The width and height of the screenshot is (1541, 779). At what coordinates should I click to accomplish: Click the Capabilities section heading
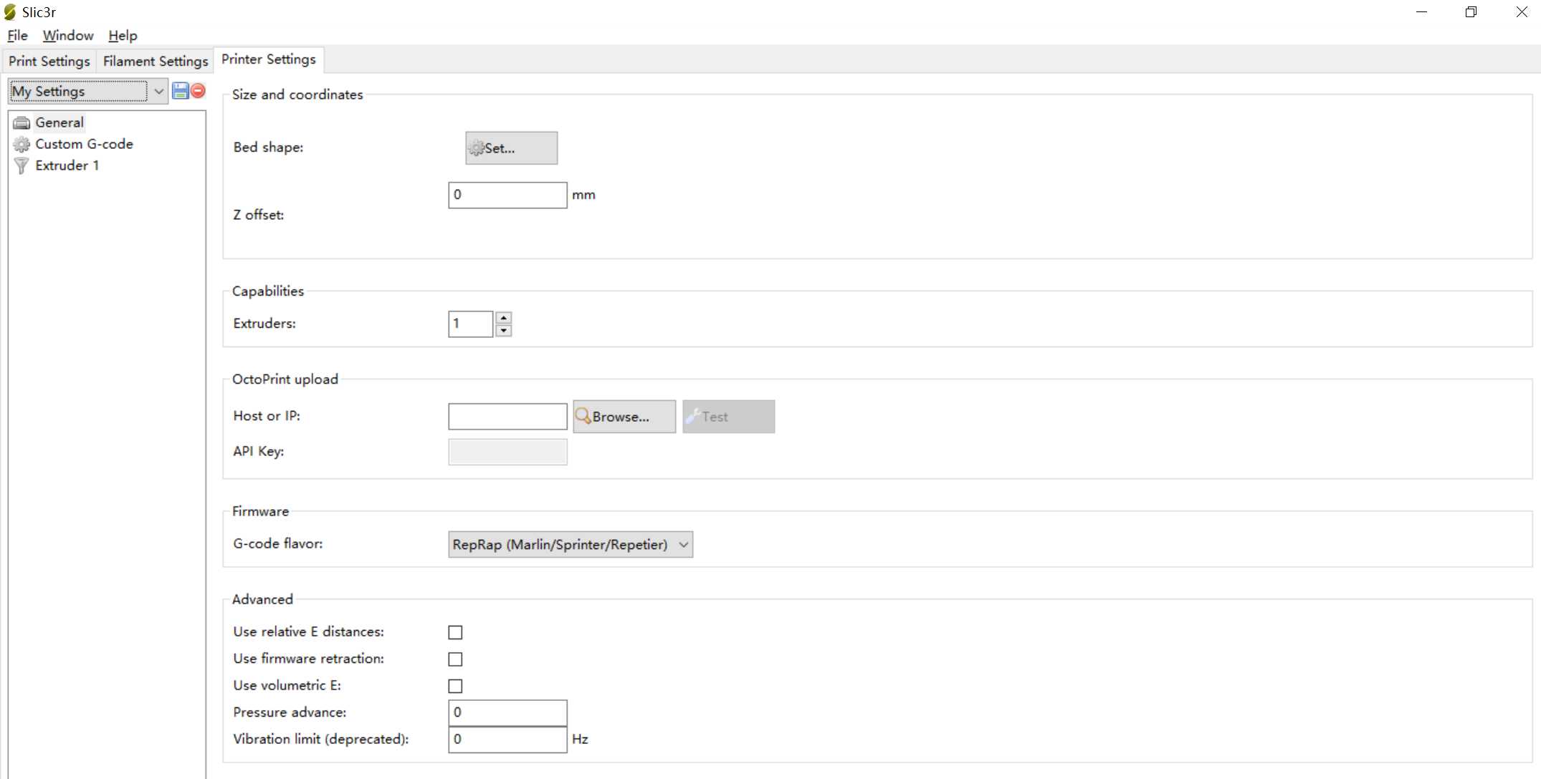click(268, 291)
